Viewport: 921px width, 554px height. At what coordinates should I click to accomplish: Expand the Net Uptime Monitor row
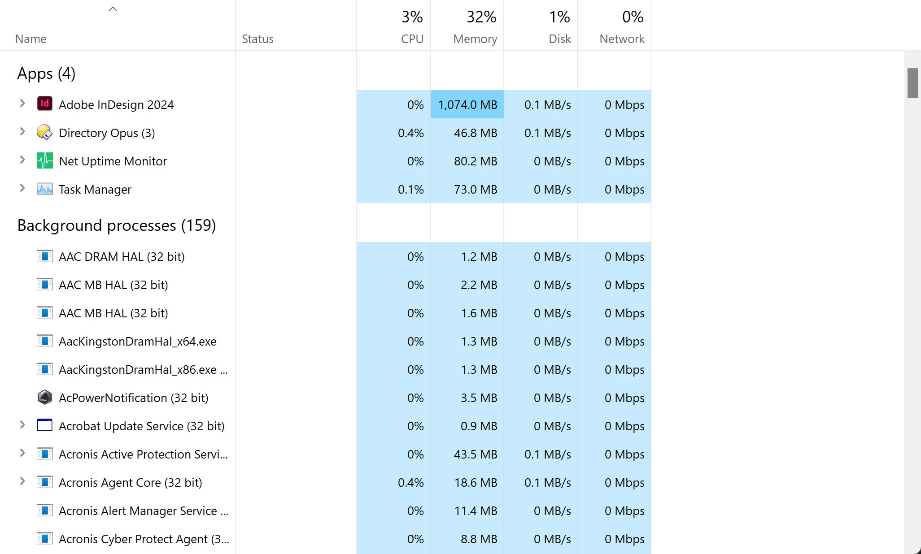(x=22, y=160)
